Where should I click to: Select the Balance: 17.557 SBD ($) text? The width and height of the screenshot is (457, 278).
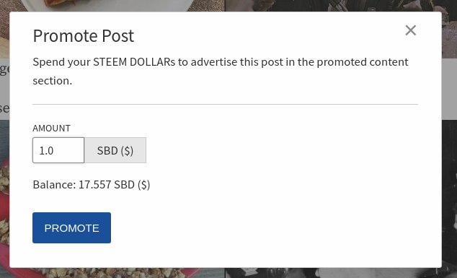click(x=92, y=185)
